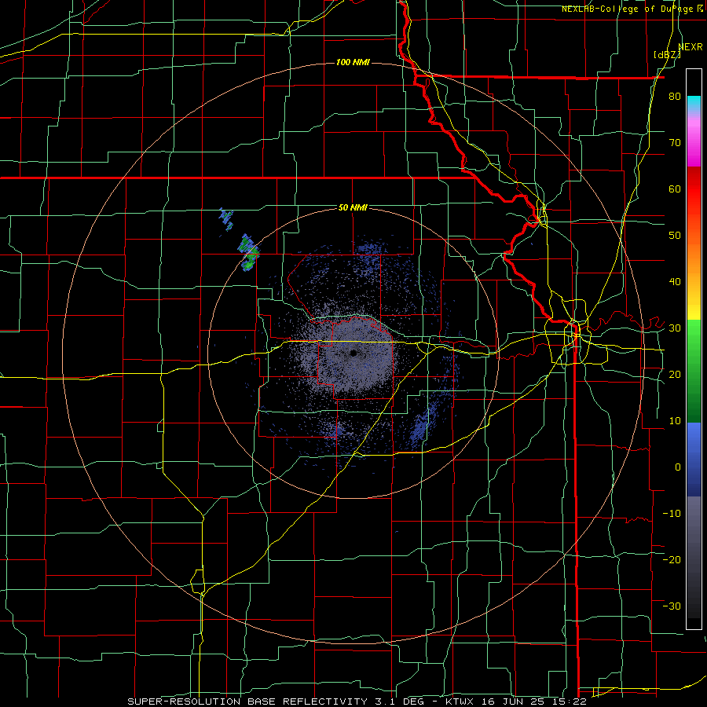Viewport: 707px width, 707px height.
Task: Click the green segment of reflectivity color bar
Action: [694, 371]
